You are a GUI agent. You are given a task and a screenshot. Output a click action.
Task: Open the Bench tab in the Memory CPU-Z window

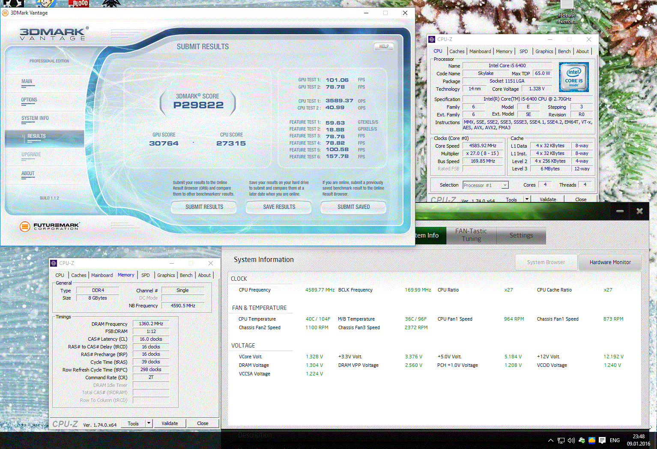pos(186,275)
